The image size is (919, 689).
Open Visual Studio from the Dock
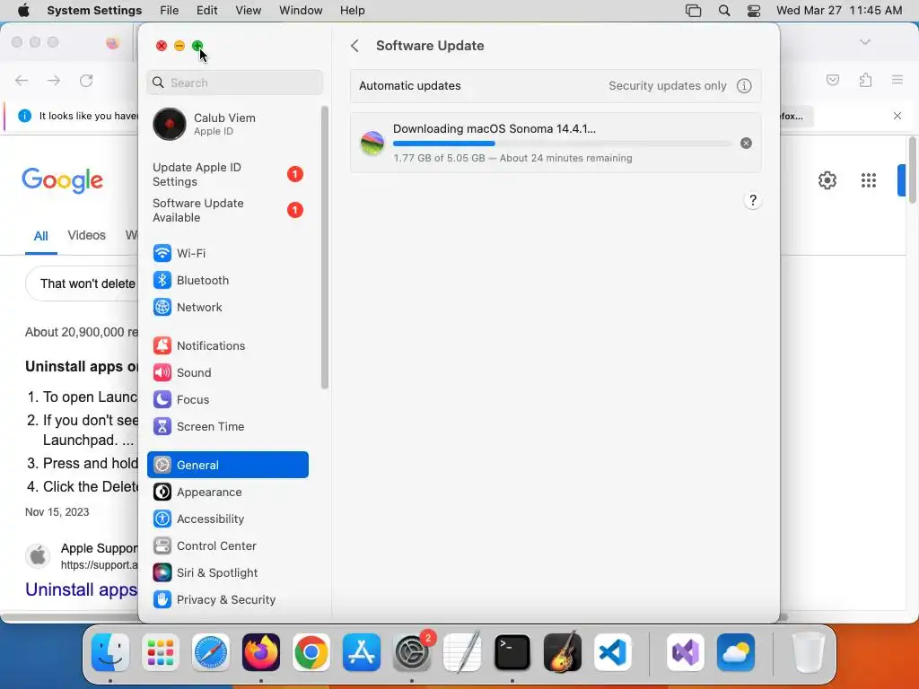coord(686,652)
